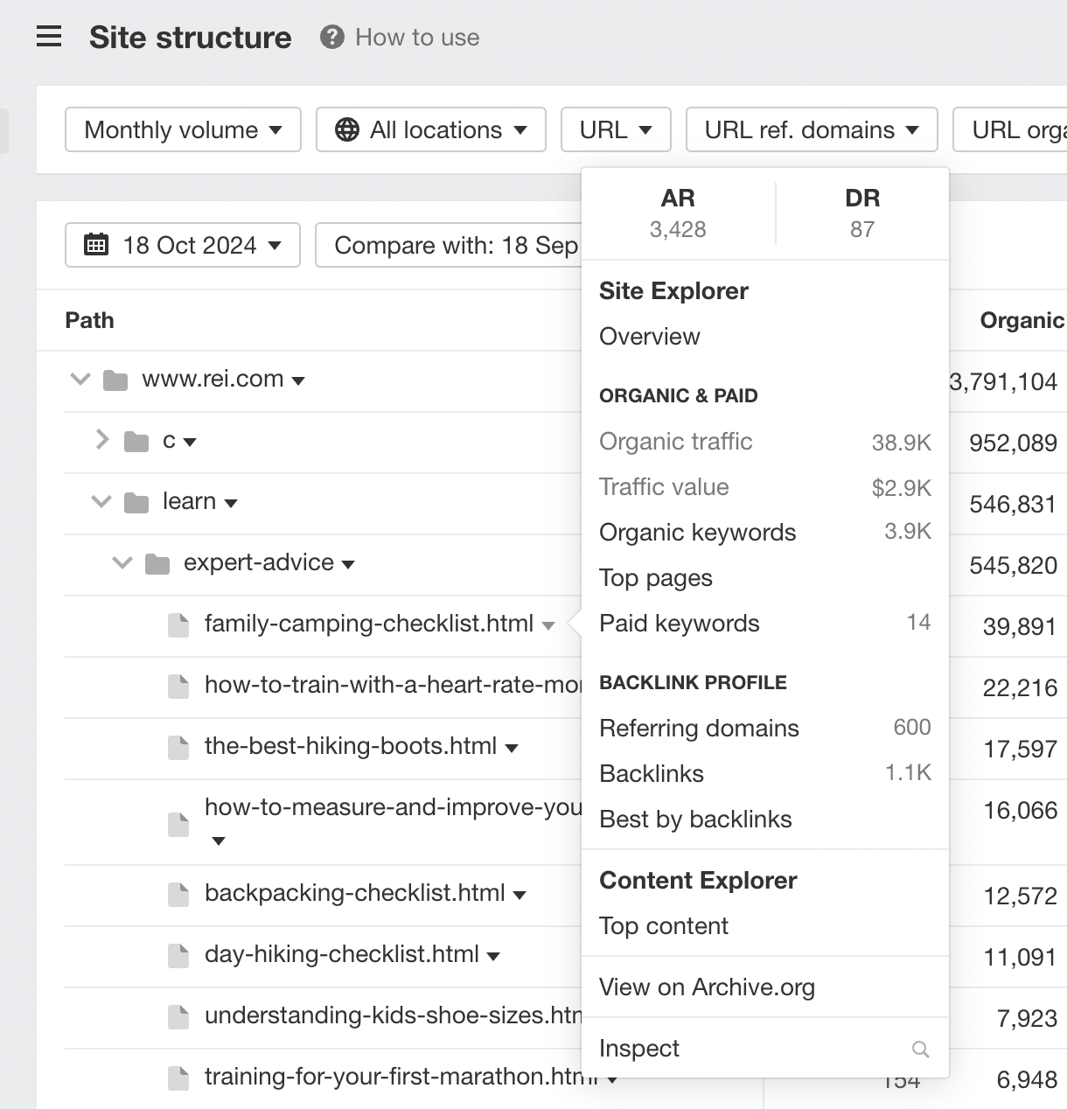Open caret menu for backpacking-checklist.html
1067x1109 pixels.
point(520,896)
